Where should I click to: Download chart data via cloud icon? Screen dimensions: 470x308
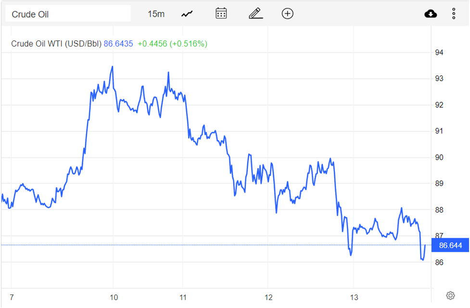[431, 14]
